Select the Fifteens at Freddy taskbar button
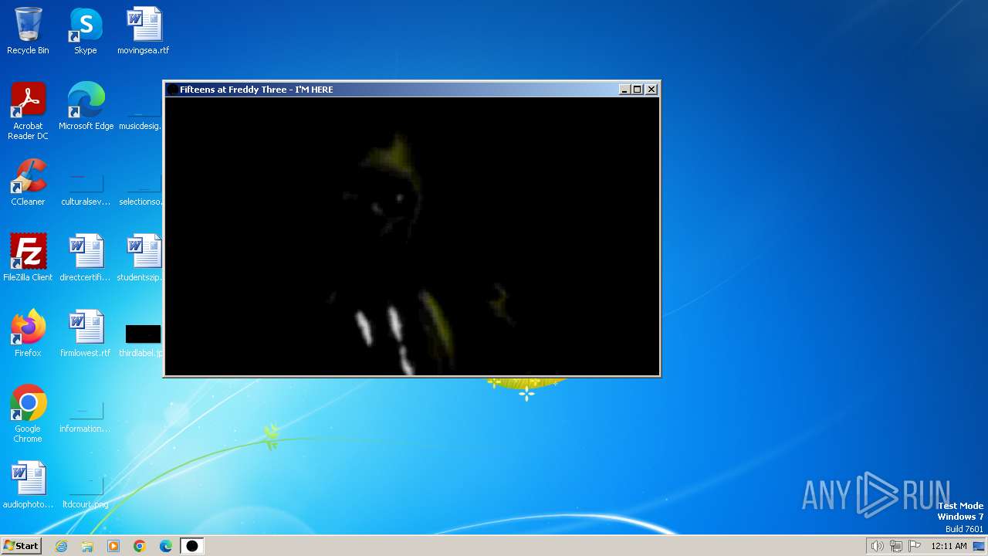The image size is (988, 556). pos(192,546)
